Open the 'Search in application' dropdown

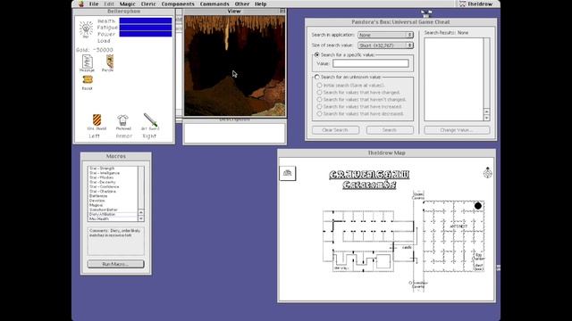point(385,35)
